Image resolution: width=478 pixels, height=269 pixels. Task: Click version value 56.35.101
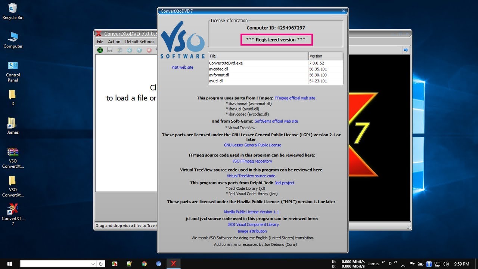click(318, 69)
